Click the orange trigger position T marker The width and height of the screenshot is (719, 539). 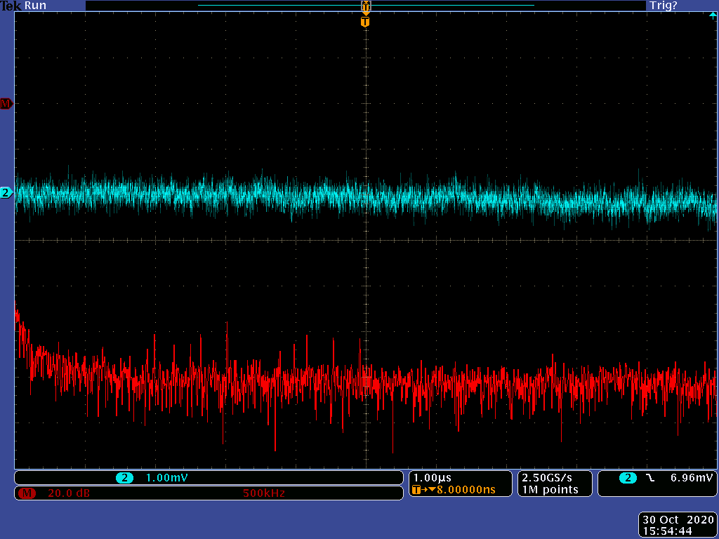364,22
